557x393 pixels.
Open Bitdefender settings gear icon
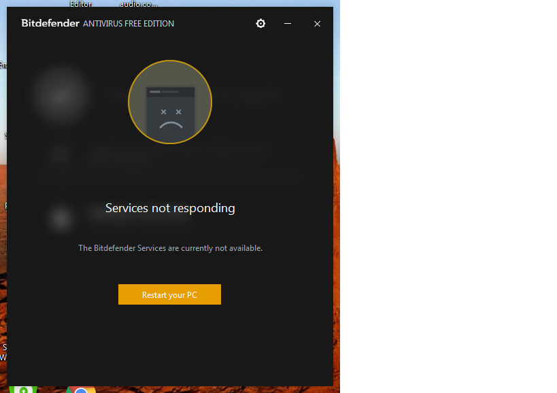pyautogui.click(x=260, y=23)
